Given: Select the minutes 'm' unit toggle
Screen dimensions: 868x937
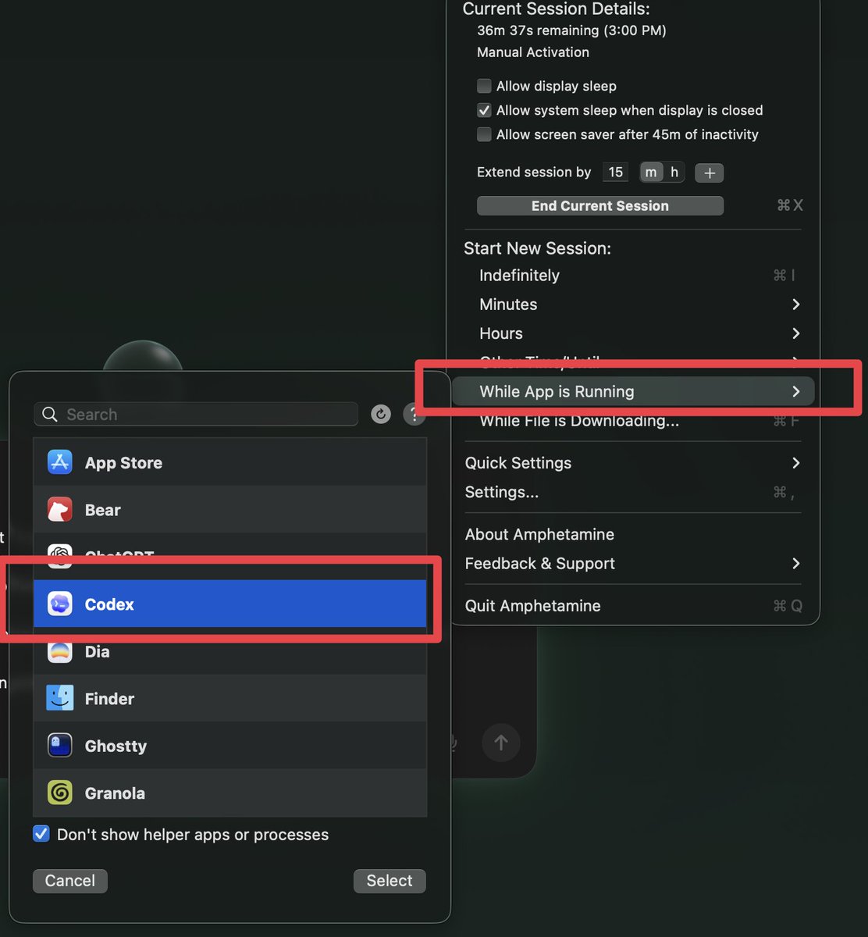Looking at the screenshot, I should click(651, 172).
